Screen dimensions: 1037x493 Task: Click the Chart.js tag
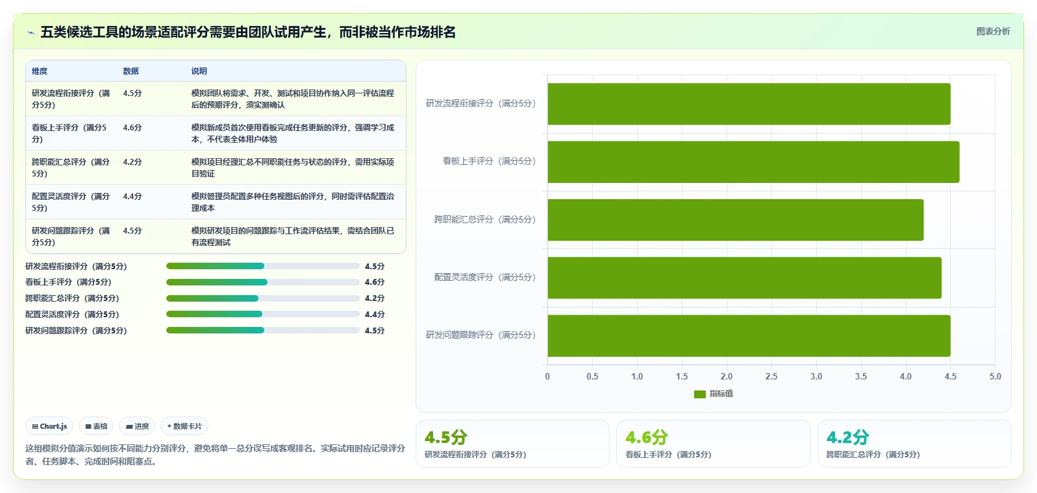tap(49, 426)
